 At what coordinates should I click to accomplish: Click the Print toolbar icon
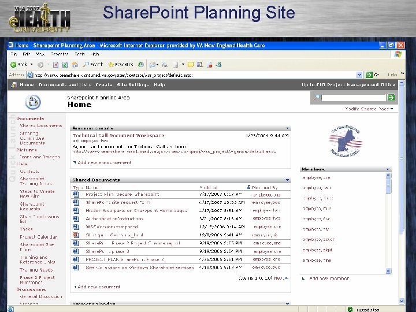click(165, 65)
